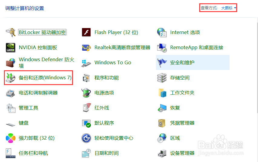
Task: Click the 区域 globe and clock icon
Action: click(162, 138)
